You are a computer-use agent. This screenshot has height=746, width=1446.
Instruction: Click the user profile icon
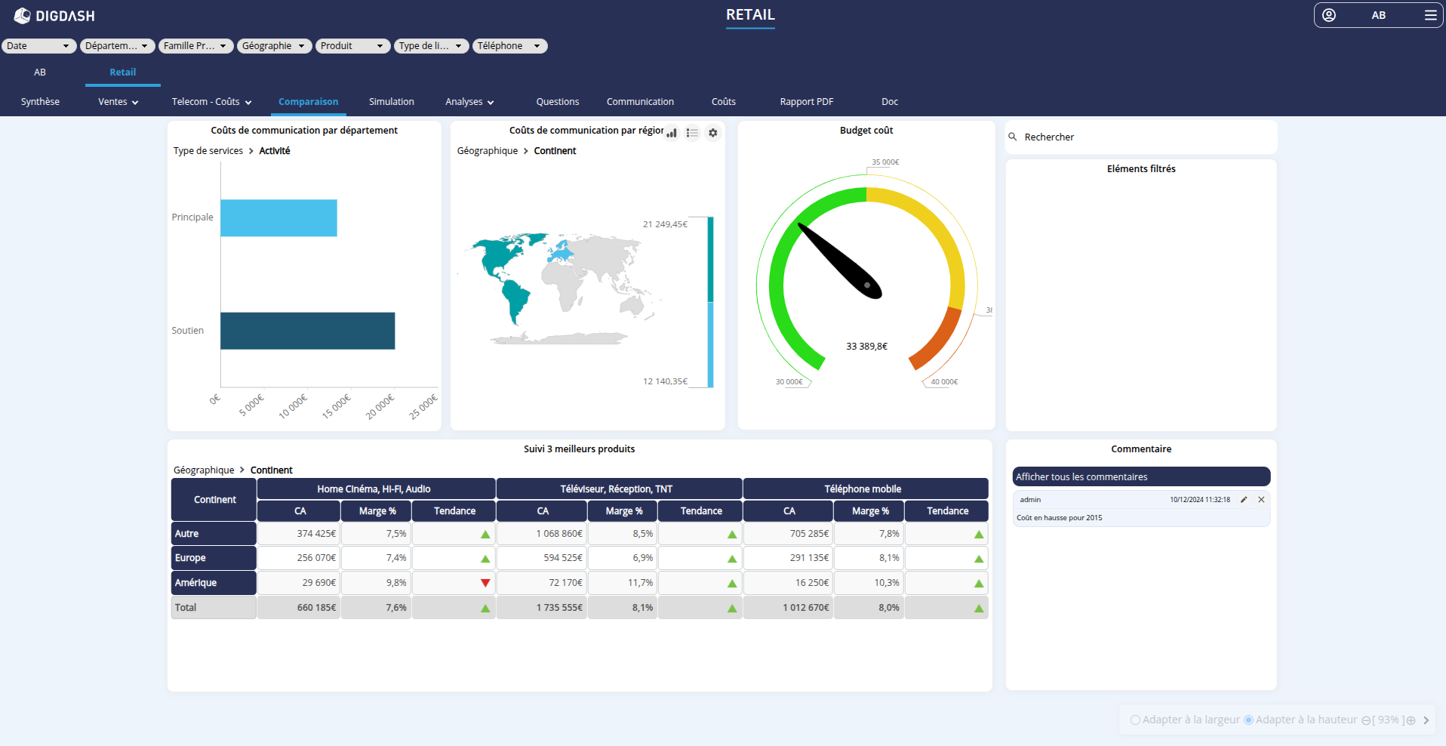coord(1329,15)
